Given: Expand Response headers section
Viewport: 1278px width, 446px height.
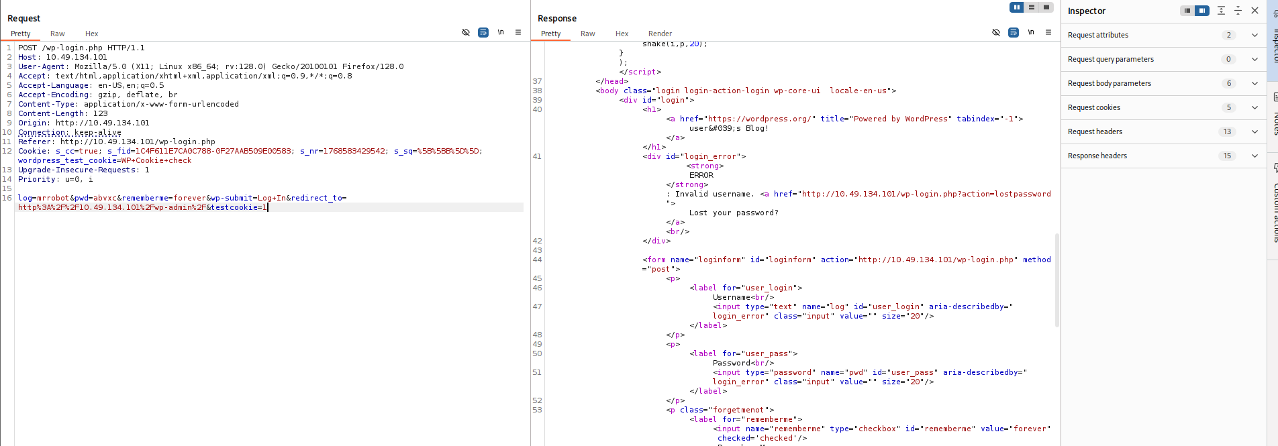Looking at the screenshot, I should point(1254,156).
